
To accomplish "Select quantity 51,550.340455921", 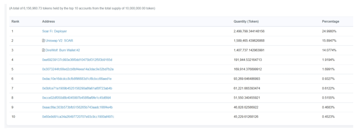I will 247,97.
